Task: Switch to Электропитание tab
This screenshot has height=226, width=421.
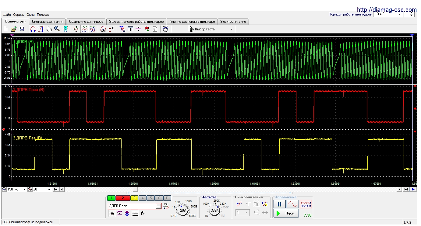Action: (234, 22)
